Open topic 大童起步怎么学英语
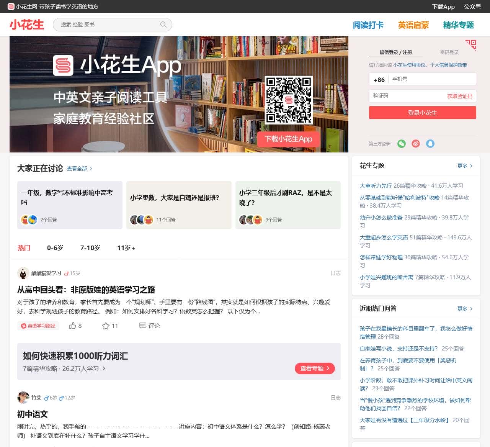490x447 pixels. click(384, 237)
